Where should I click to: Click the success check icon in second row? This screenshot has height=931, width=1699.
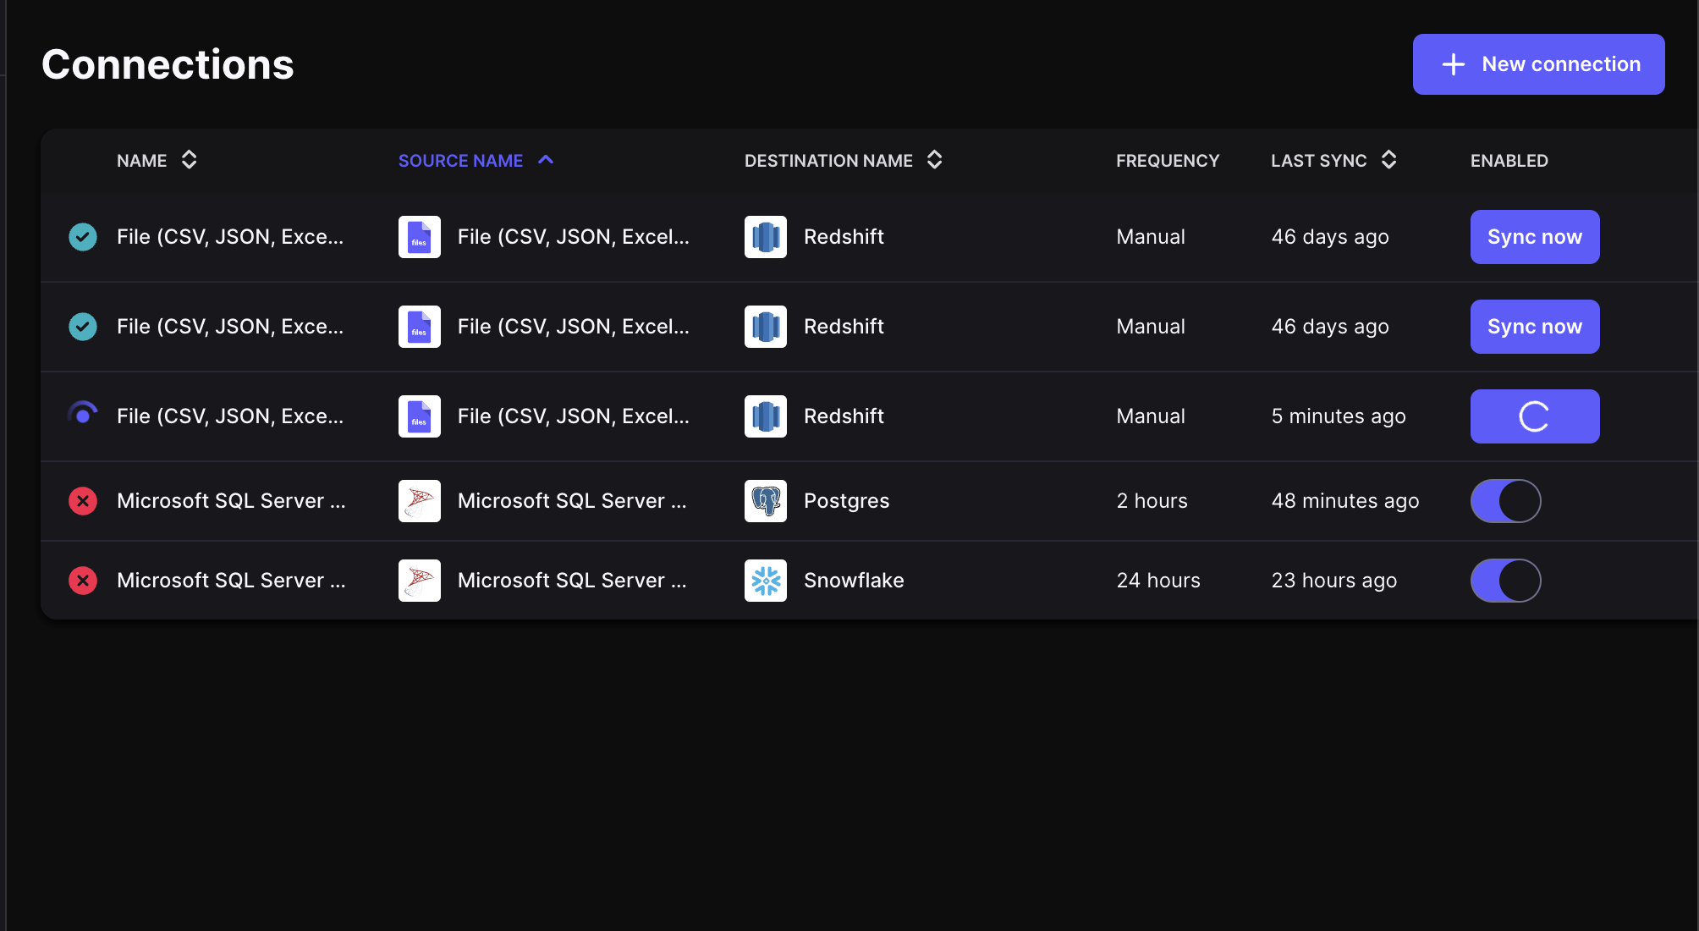(x=83, y=327)
